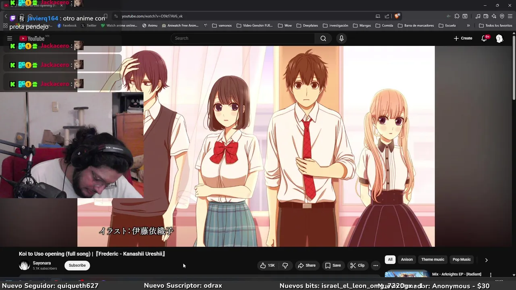Image resolution: width=516 pixels, height=290 pixels.
Task: Open Mix - Arknights EP thumbnail
Action: (407, 275)
